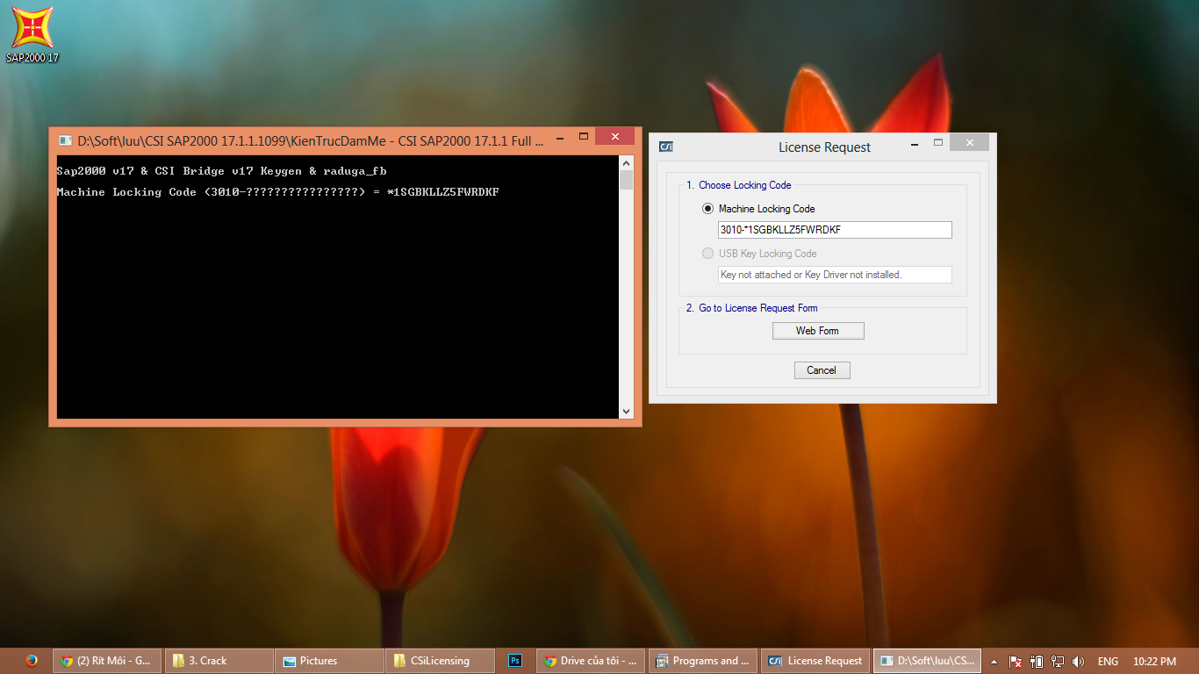Image resolution: width=1199 pixels, height=674 pixels.
Task: Click the D:\Soft console taskbar button
Action: [926, 661]
